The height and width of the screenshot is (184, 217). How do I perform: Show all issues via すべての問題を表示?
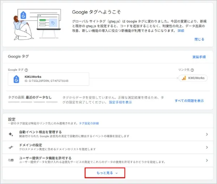189,101
